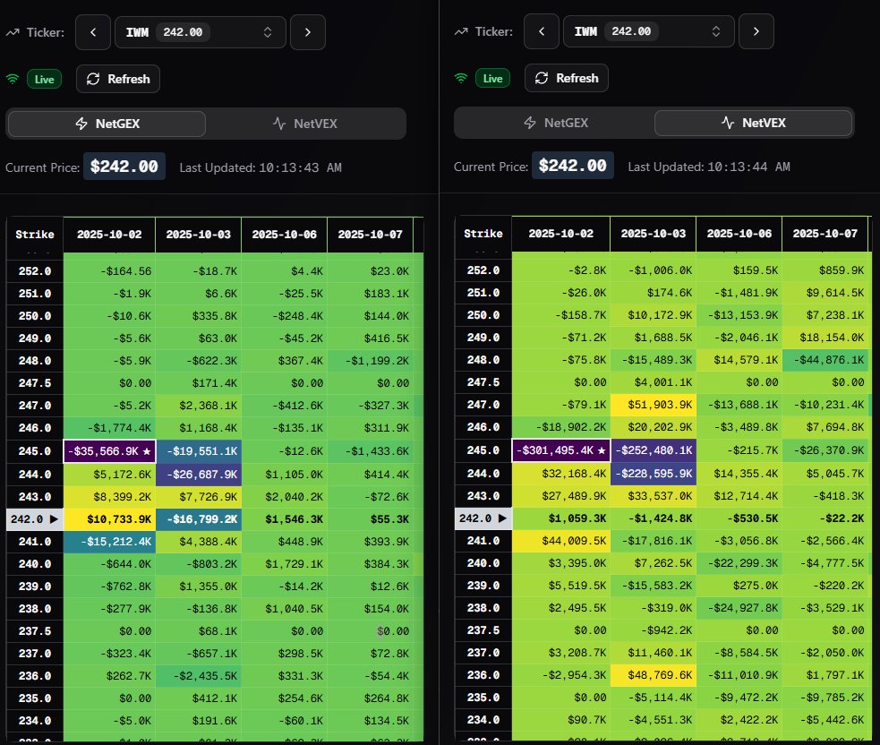This screenshot has height=745, width=880.
Task: Click next ticker arrow in left panel
Action: 308,32
